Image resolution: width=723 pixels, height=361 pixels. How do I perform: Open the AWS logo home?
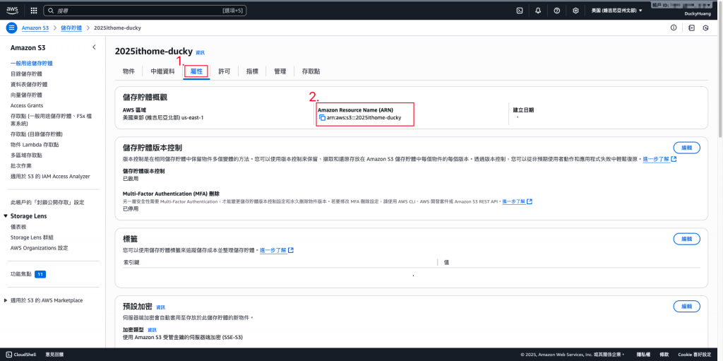(13, 10)
